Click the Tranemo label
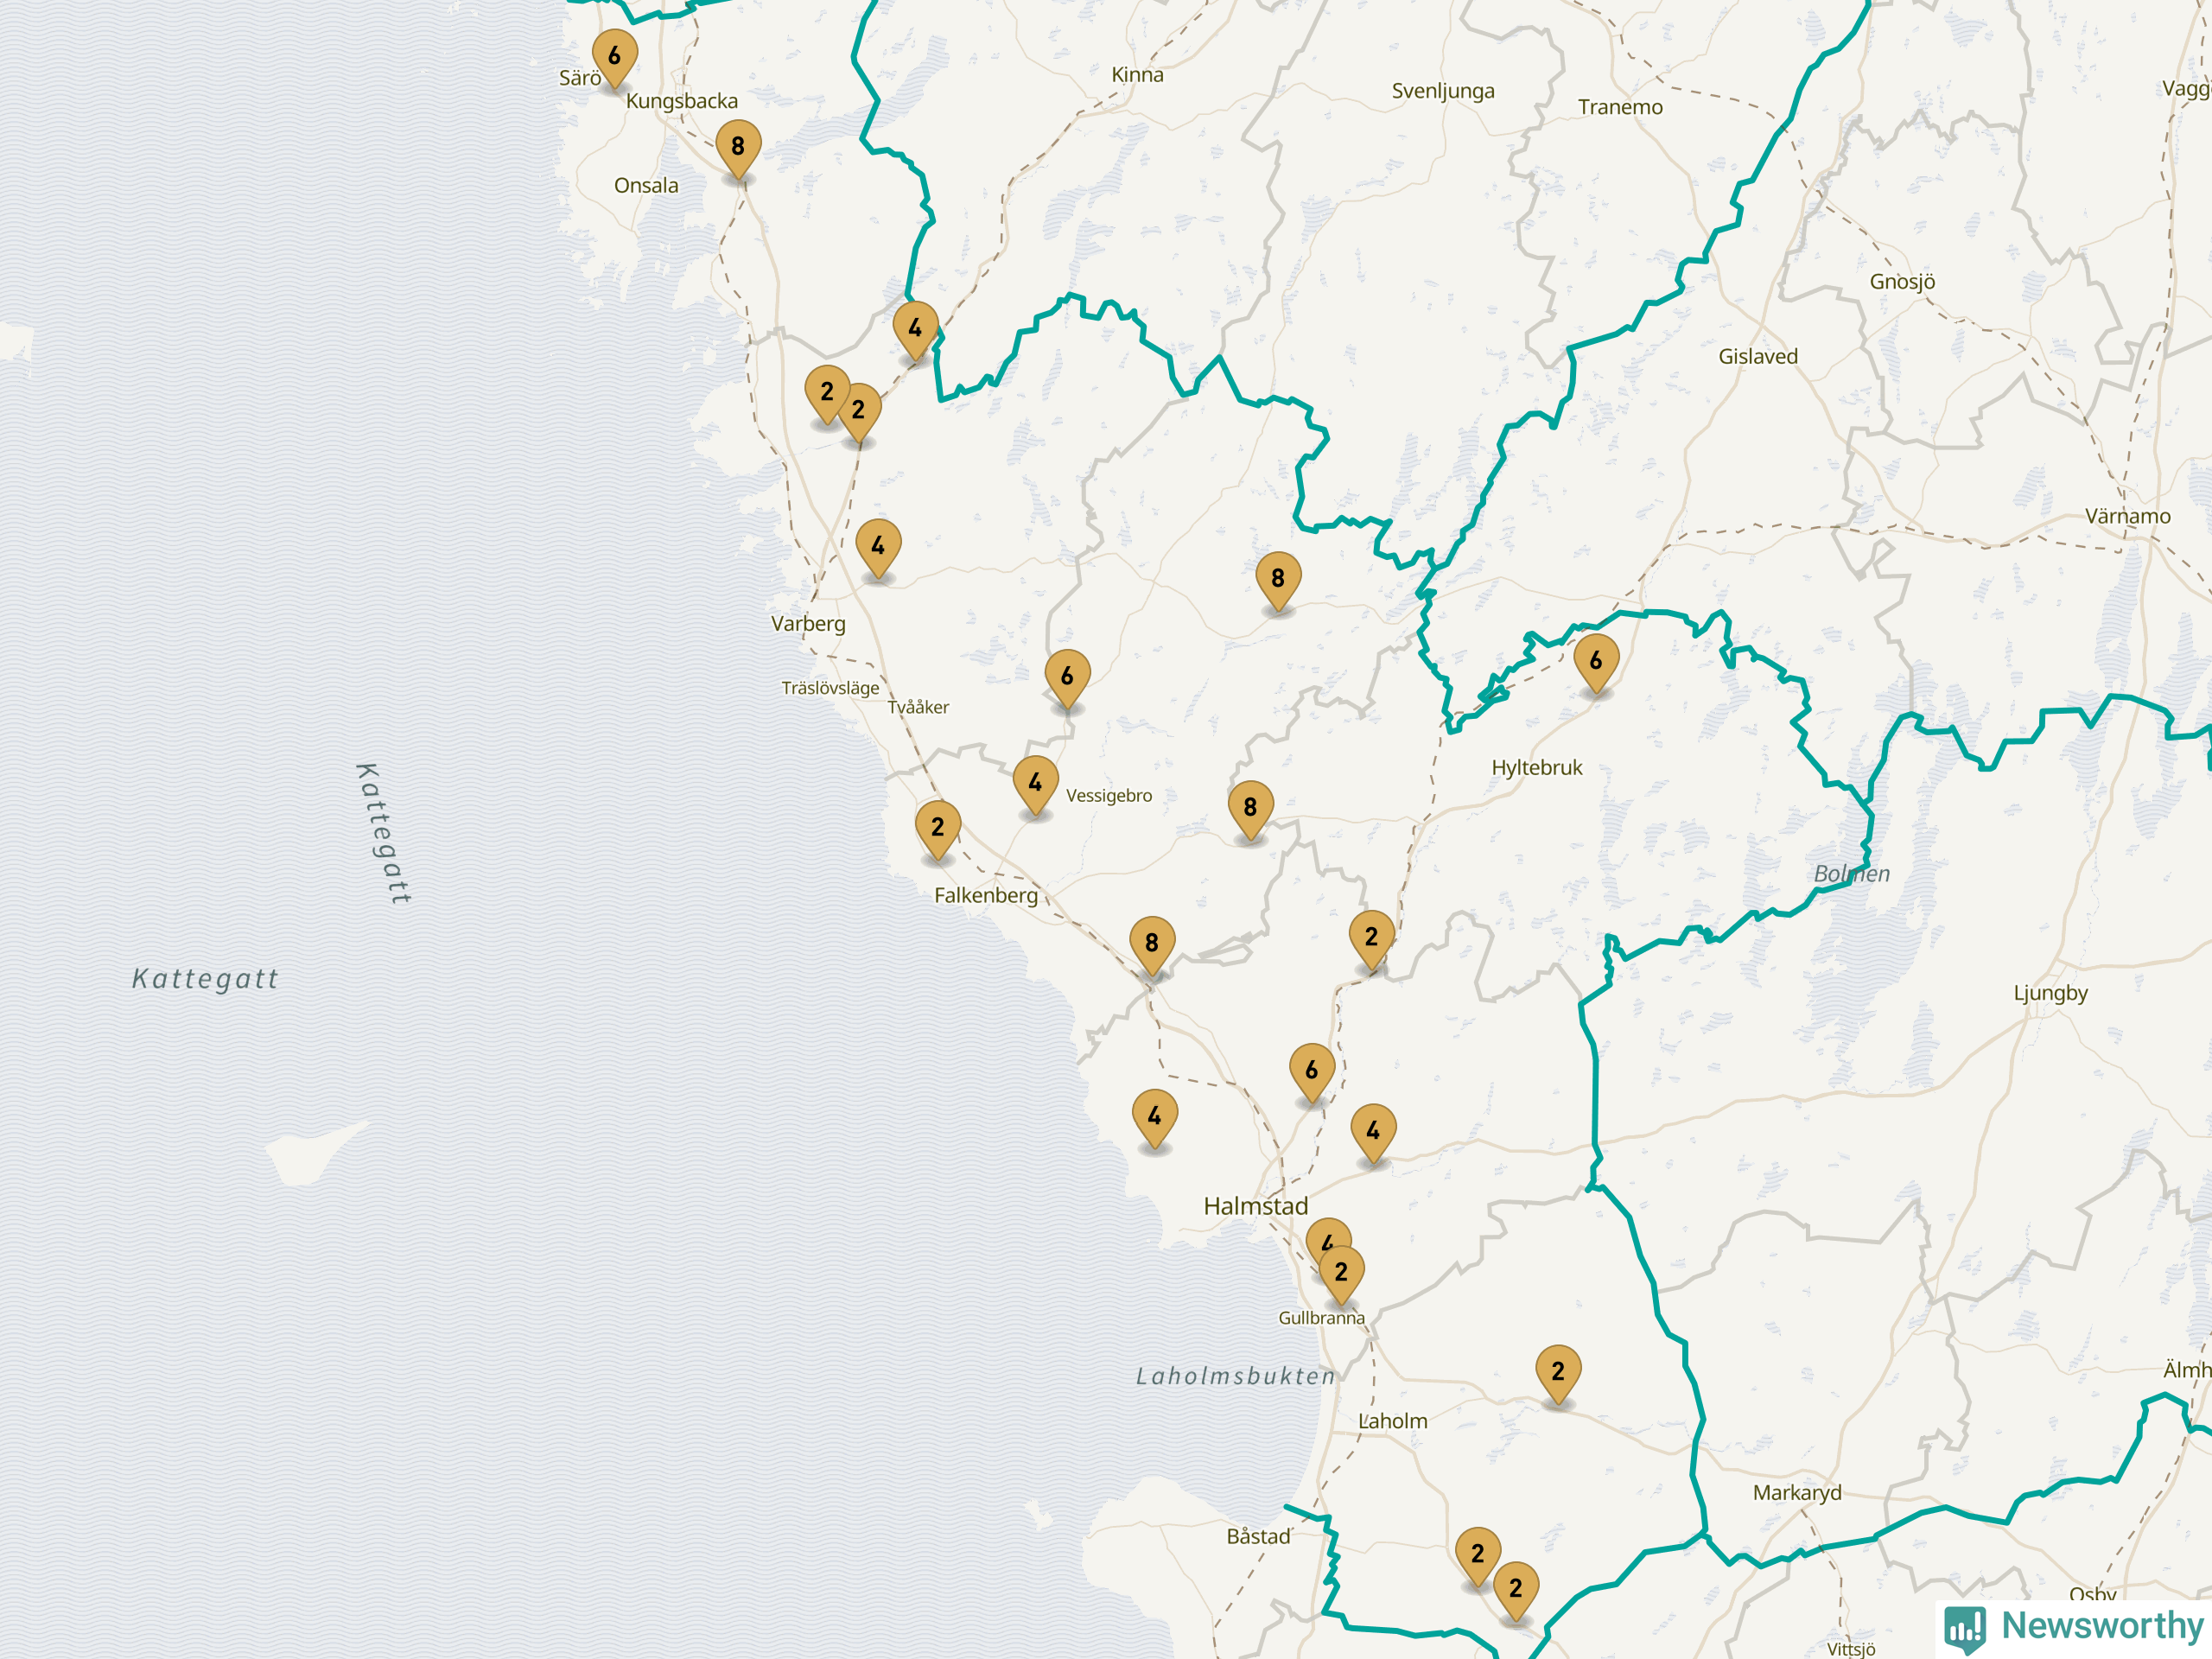 (x=1620, y=107)
